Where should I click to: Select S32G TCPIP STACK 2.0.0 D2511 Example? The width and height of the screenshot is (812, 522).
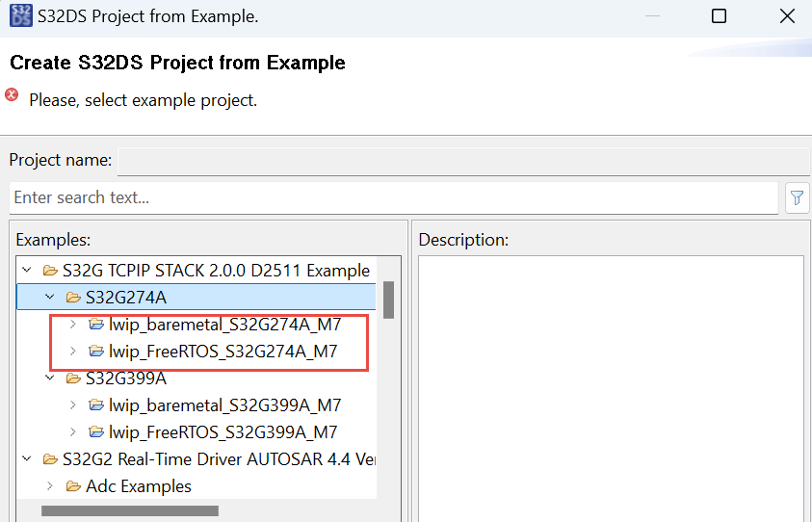click(216, 271)
